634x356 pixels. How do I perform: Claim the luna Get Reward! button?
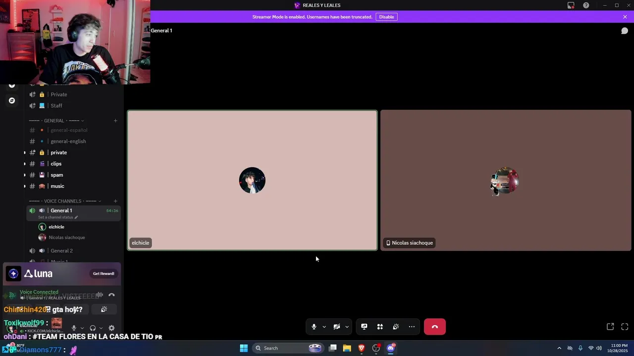pyautogui.click(x=104, y=273)
